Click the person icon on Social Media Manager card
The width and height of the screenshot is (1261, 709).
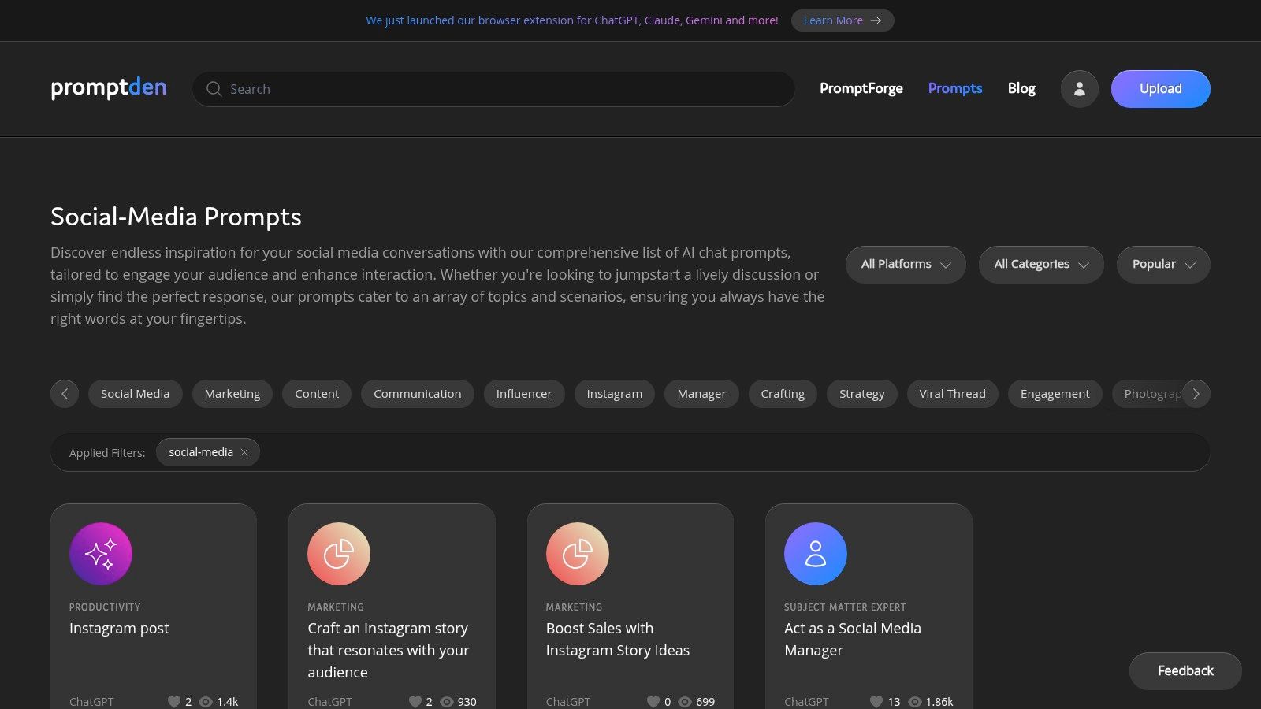[815, 554]
